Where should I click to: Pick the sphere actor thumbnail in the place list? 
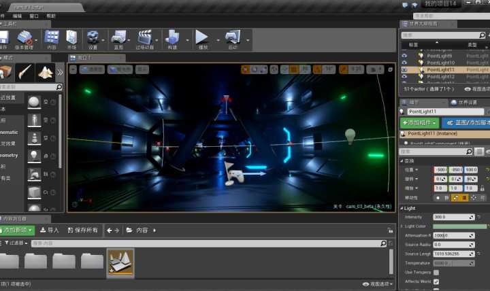(34, 102)
